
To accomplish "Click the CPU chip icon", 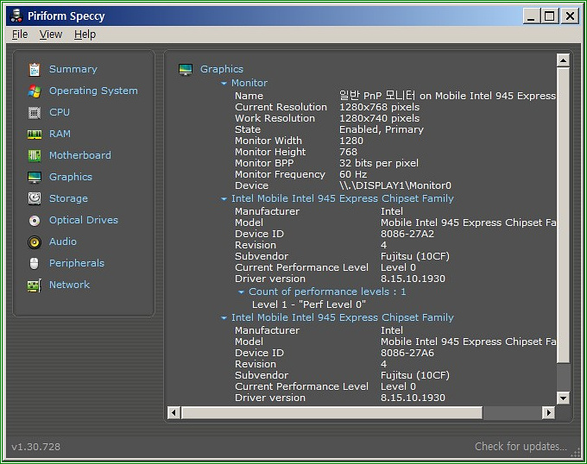I will [35, 112].
